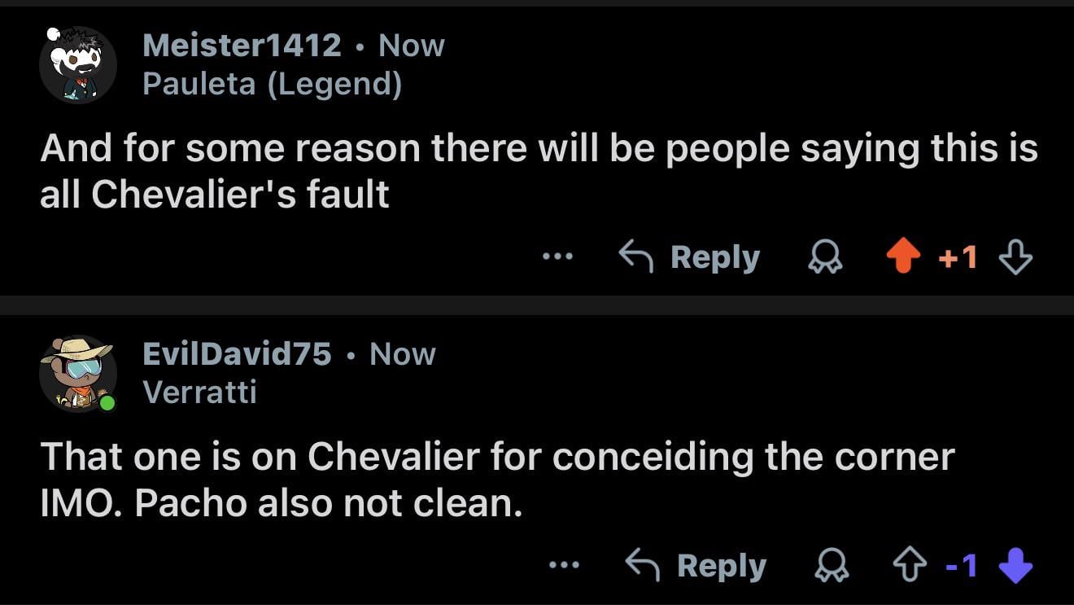Viewport: 1074px width, 605px height.
Task: Open Meister1412's avatar
Action: pyautogui.click(x=77, y=65)
